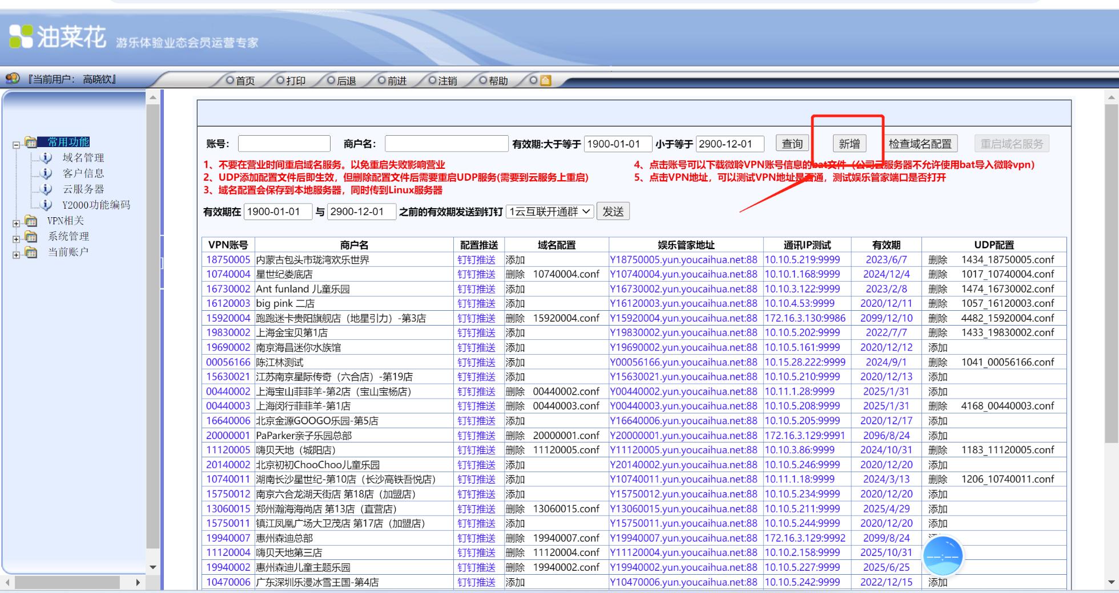Click left panel horizontal scroll right arrow

[138, 582]
